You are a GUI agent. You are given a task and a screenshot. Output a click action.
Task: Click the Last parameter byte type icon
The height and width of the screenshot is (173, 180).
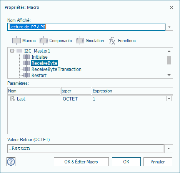(x=12, y=99)
